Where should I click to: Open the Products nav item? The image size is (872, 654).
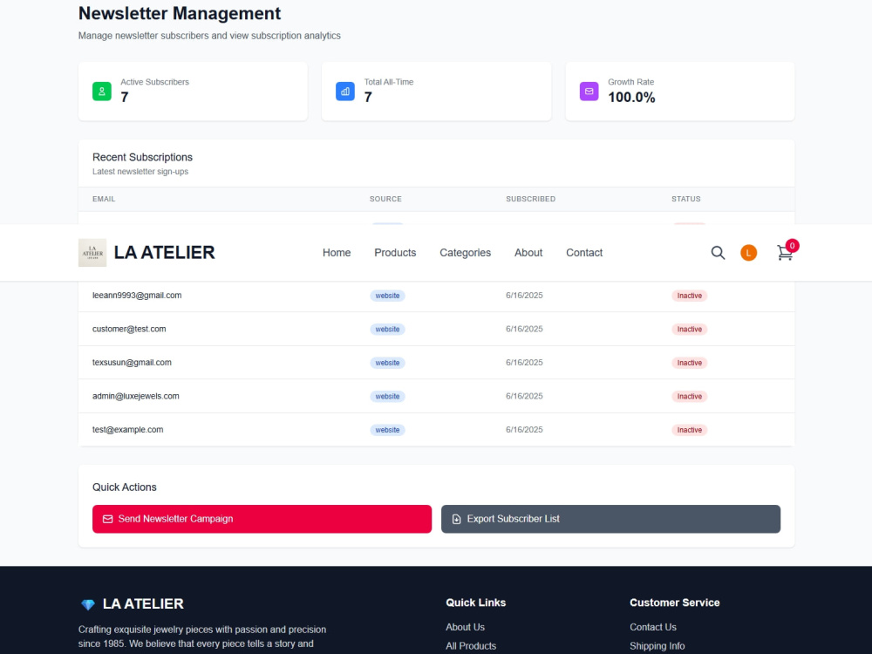[395, 253]
